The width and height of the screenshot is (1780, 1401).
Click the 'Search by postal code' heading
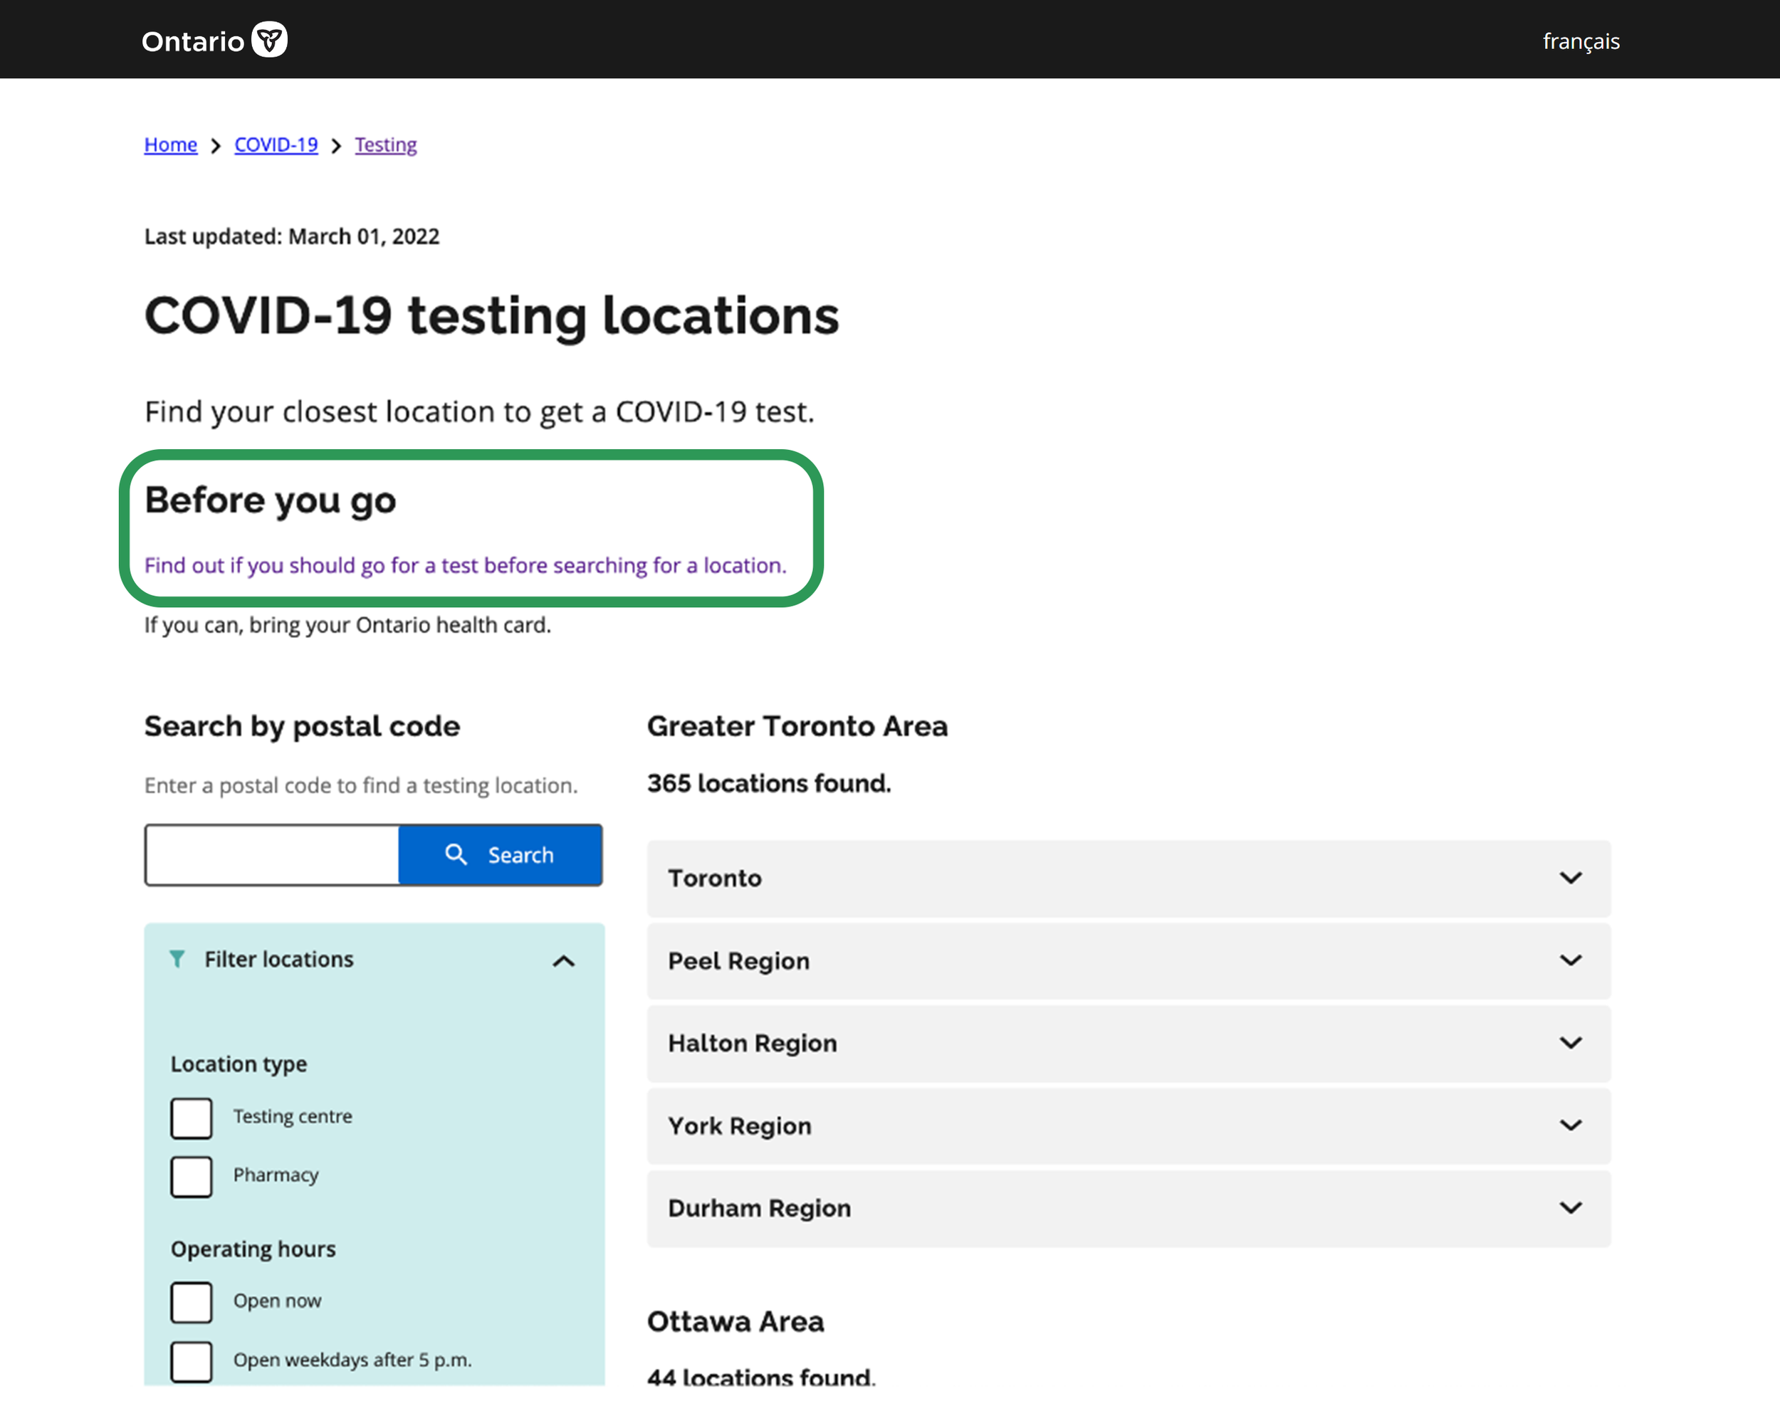(302, 727)
